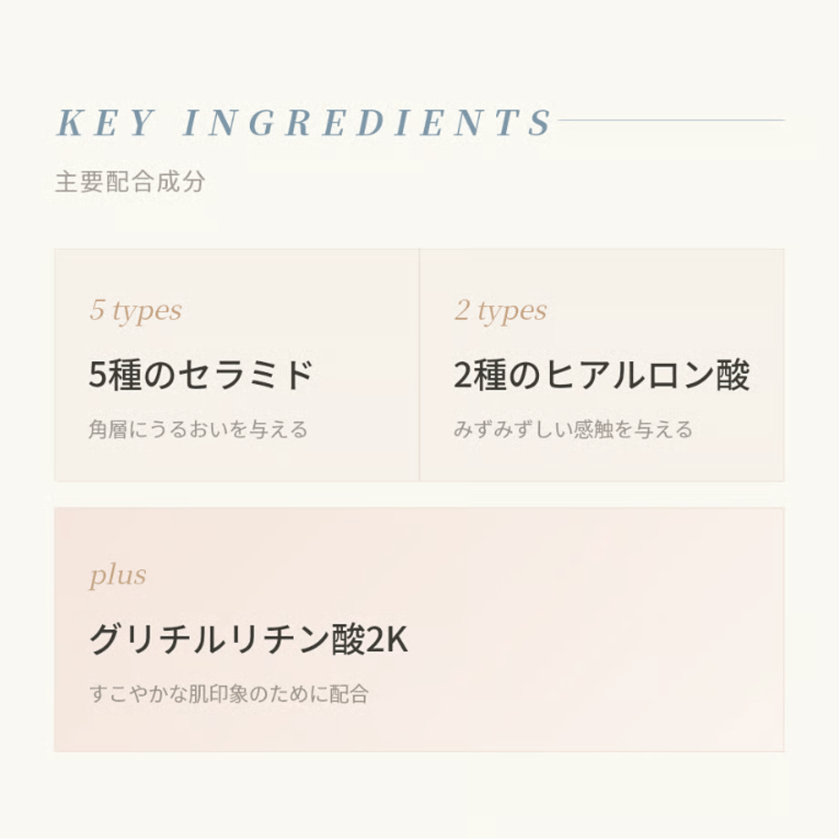Image resolution: width=839 pixels, height=839 pixels.
Task: Select the word INGREDIENTS in heading
Action: pyautogui.click(x=367, y=122)
